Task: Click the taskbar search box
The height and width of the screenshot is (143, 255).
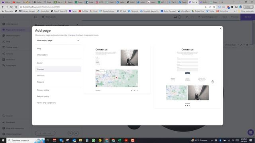Action: point(25,140)
